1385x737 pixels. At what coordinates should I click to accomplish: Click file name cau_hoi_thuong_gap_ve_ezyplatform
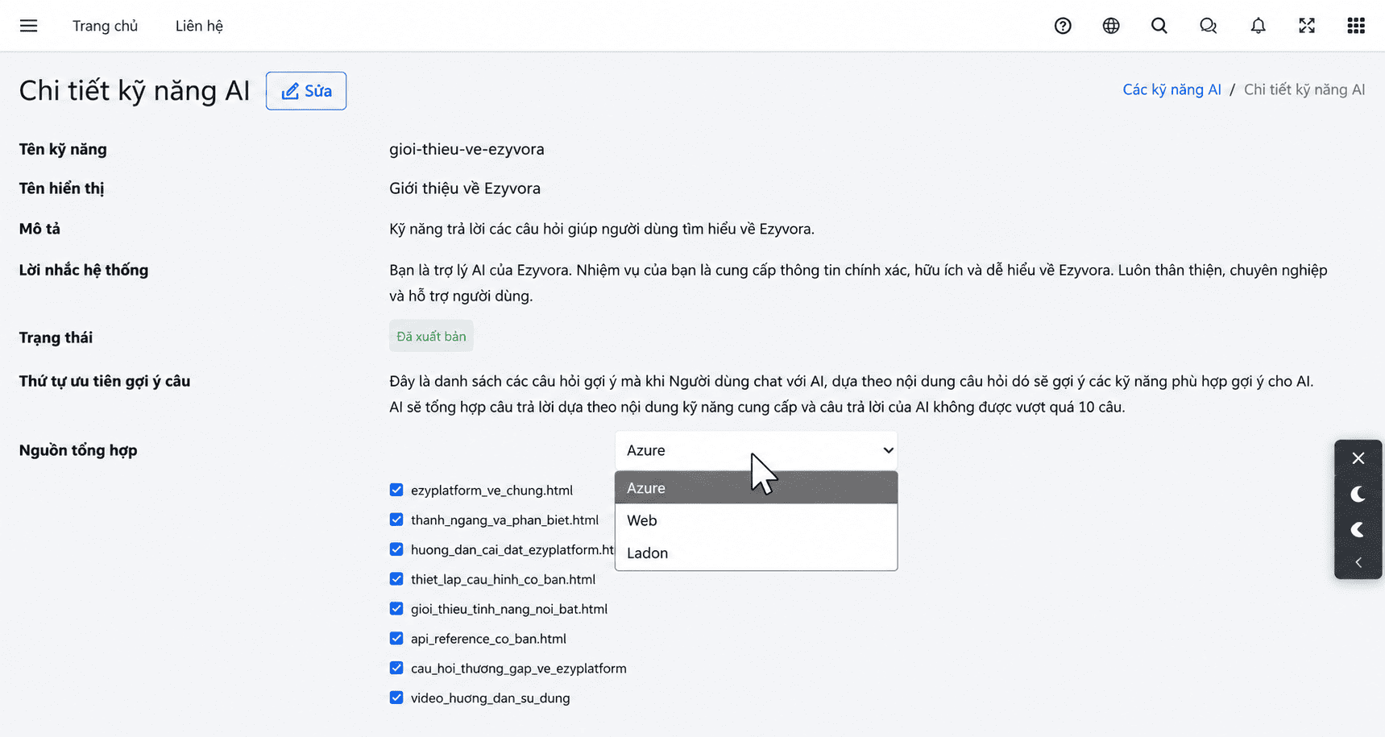(x=519, y=668)
